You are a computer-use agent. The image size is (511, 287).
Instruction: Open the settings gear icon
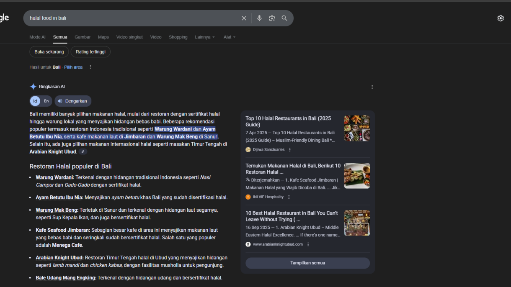coord(500,18)
